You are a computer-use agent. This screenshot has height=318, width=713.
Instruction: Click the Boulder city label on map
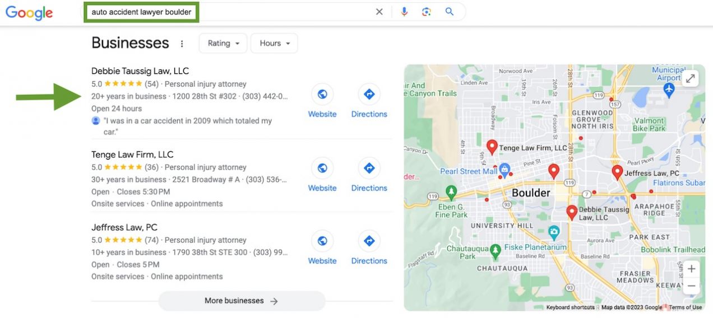[x=531, y=193]
